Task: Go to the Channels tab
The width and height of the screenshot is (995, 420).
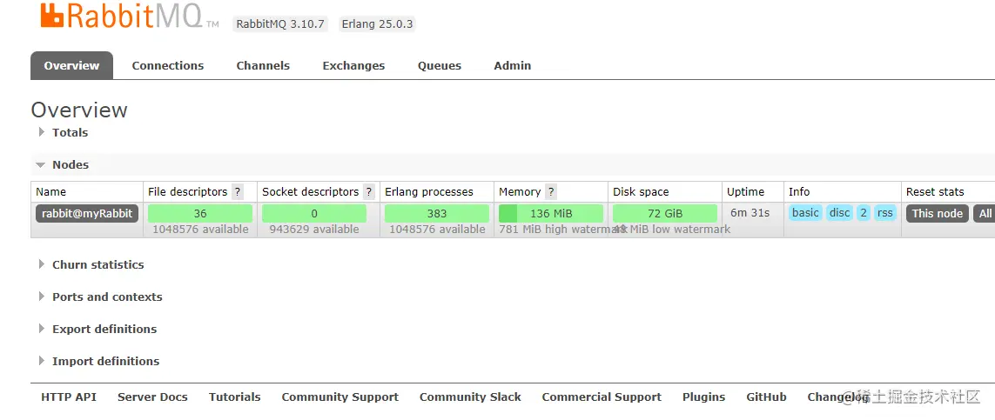Action: (x=263, y=66)
